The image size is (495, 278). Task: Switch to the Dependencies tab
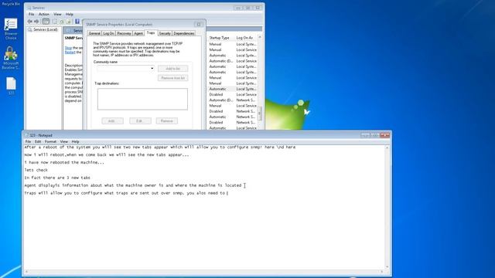click(x=184, y=33)
